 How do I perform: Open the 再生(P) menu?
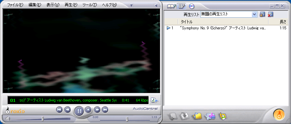[x=71, y=5]
